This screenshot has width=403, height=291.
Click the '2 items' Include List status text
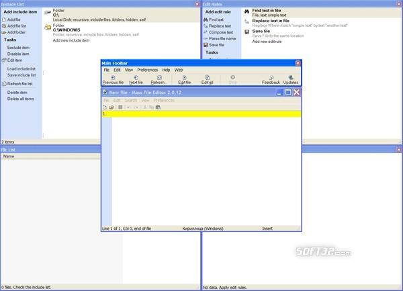(x=8, y=142)
